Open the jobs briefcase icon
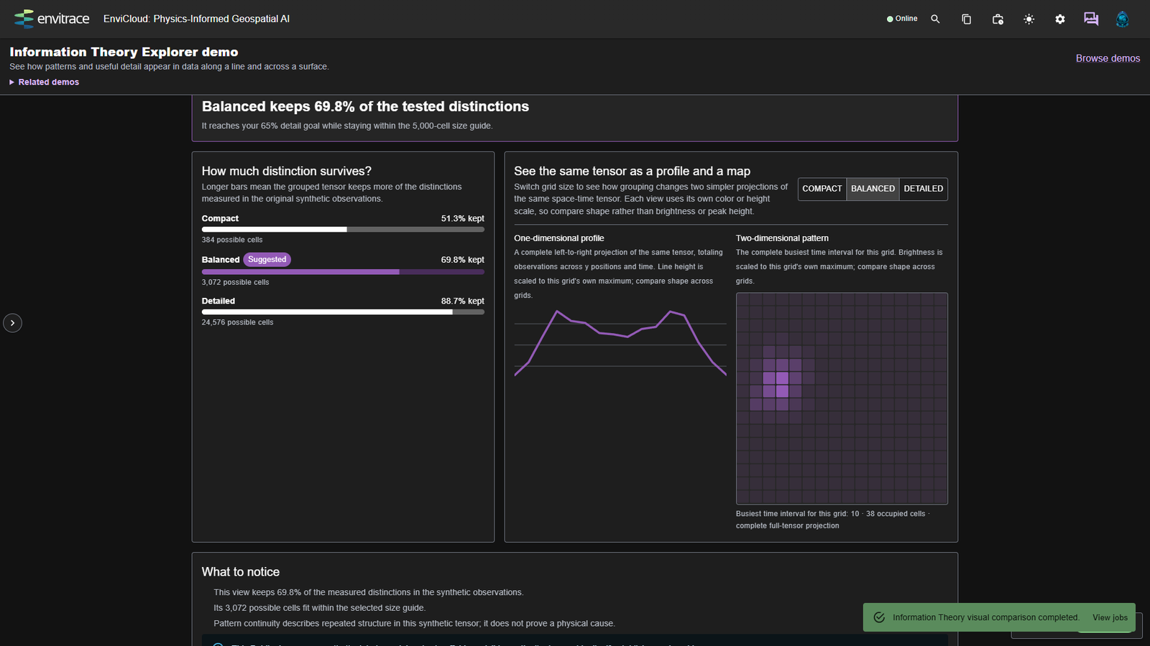This screenshot has width=1150, height=646. pyautogui.click(x=998, y=19)
